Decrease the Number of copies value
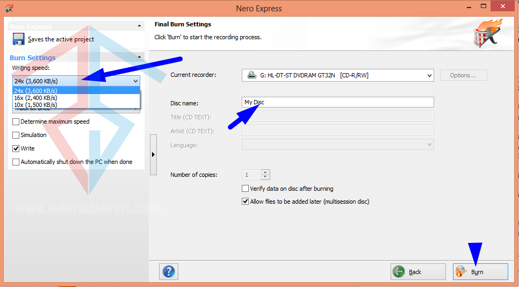The width and height of the screenshot is (519, 287). [x=265, y=177]
